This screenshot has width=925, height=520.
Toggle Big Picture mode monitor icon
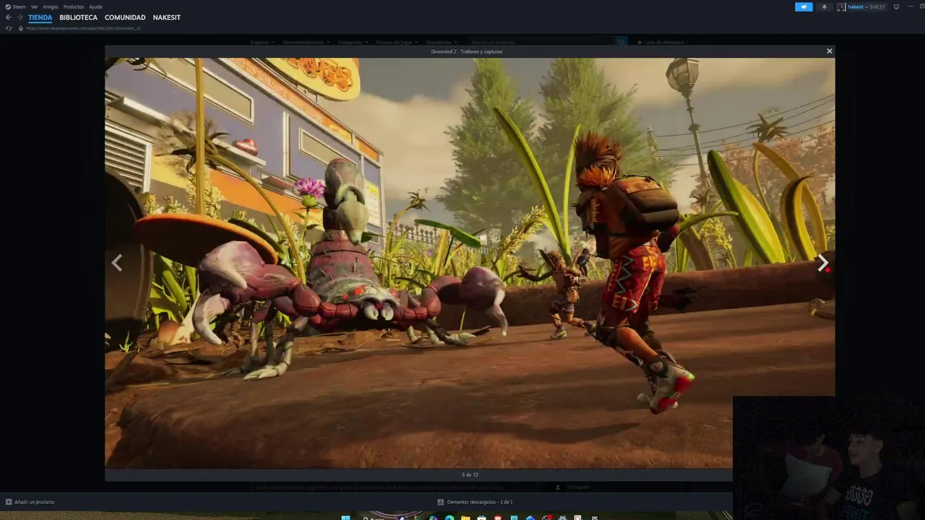[897, 6]
